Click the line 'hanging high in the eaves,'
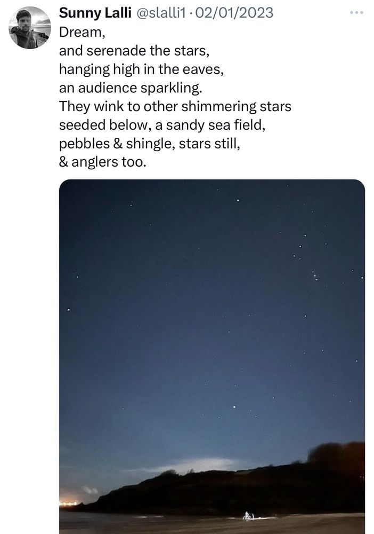Image resolution: width=374 pixels, height=534 pixels. pos(141,69)
